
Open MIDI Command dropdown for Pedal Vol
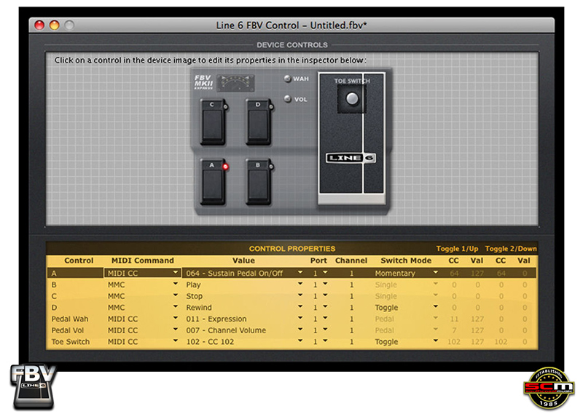176,330
